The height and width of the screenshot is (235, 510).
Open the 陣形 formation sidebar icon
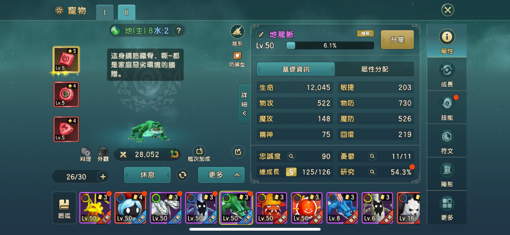click(x=447, y=170)
